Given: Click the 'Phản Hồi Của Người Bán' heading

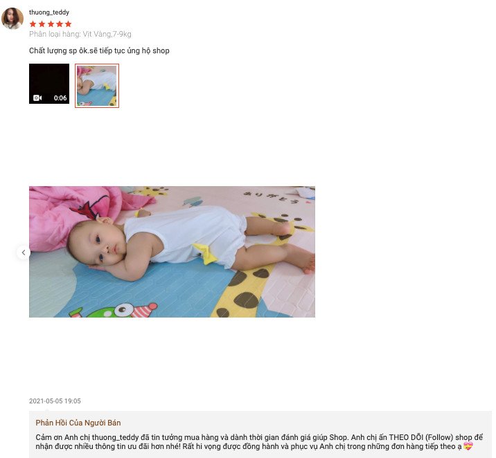Looking at the screenshot, I should 78,423.
